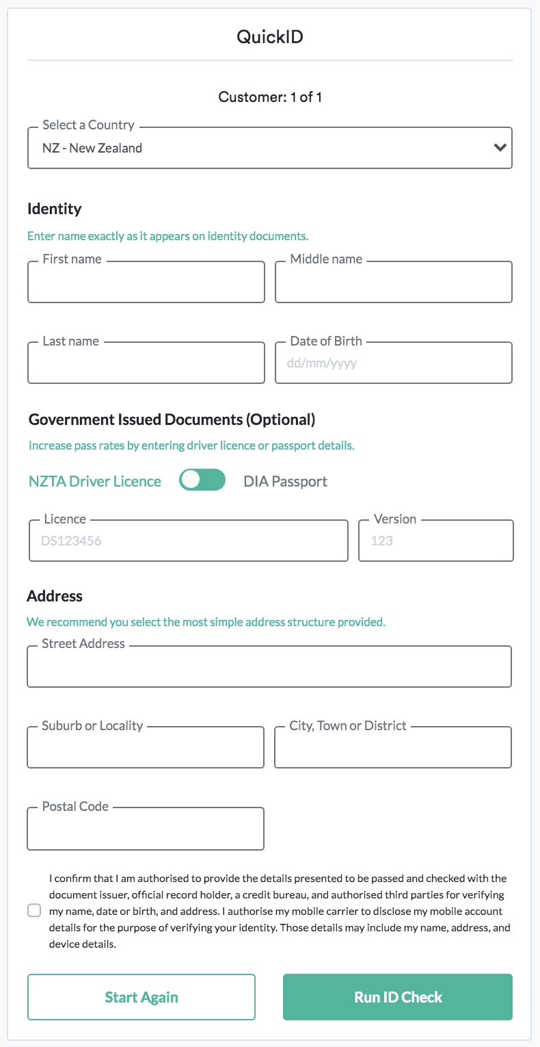Select the NZTA Driver Licence label
The height and width of the screenshot is (1047, 540).
tap(95, 481)
